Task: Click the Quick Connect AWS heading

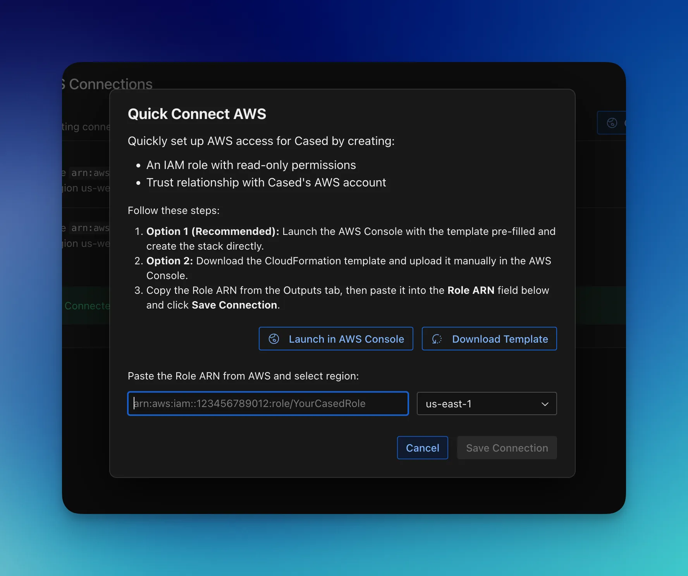Action: (197, 114)
